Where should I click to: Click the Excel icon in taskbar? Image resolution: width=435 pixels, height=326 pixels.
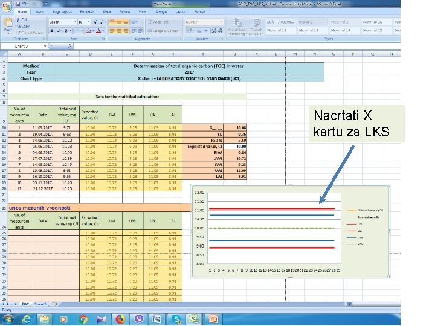coord(194,319)
